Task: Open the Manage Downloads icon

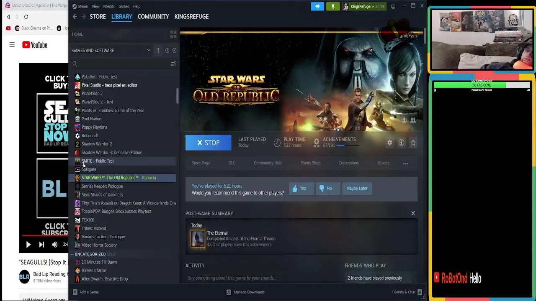Action: coord(229,292)
